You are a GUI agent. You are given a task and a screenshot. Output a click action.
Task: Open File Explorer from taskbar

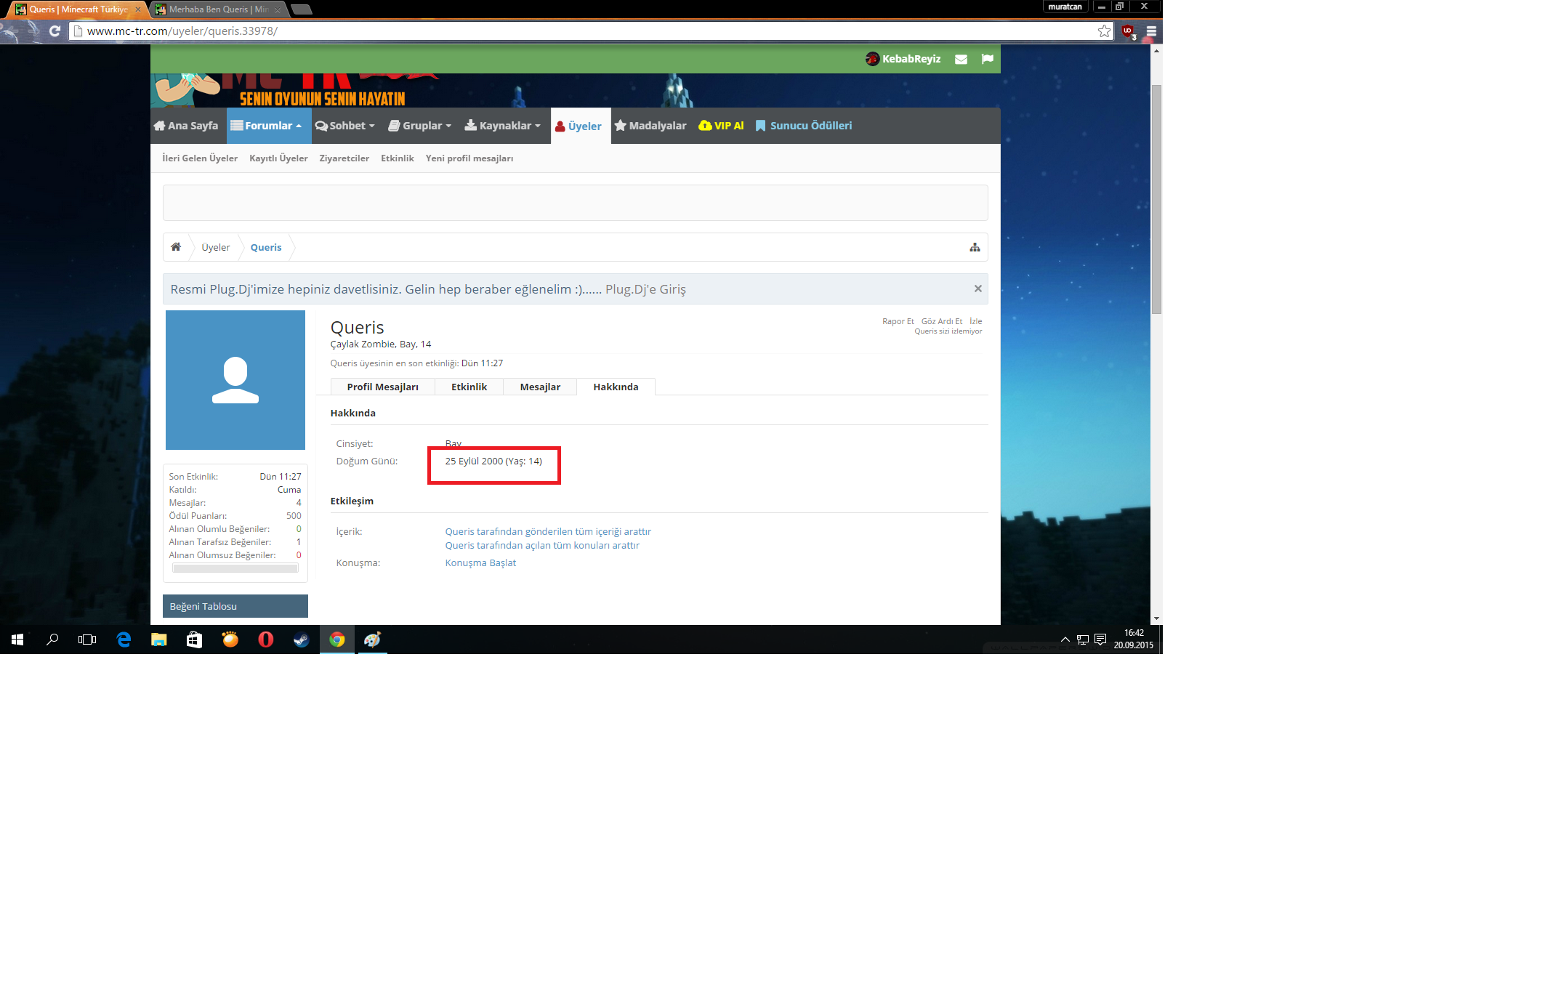pos(158,640)
